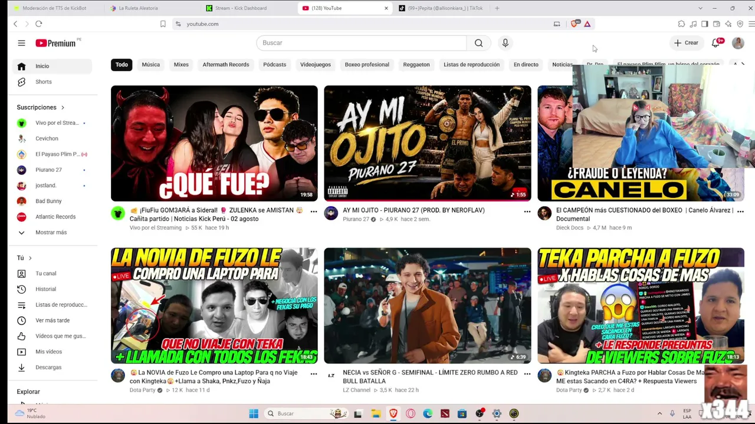
Task: Show hidden system tray icons
Action: tap(659, 413)
